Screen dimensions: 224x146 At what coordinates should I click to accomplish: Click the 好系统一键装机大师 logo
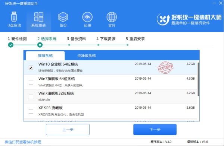(189, 19)
